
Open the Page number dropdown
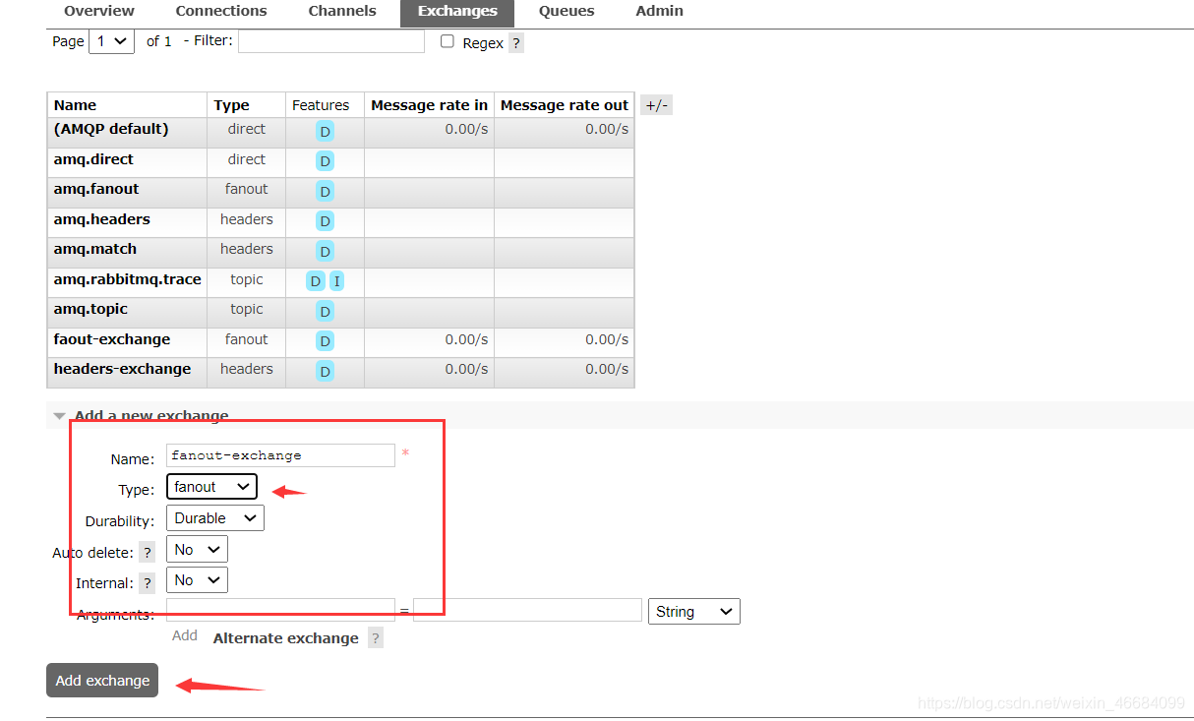[x=111, y=41]
